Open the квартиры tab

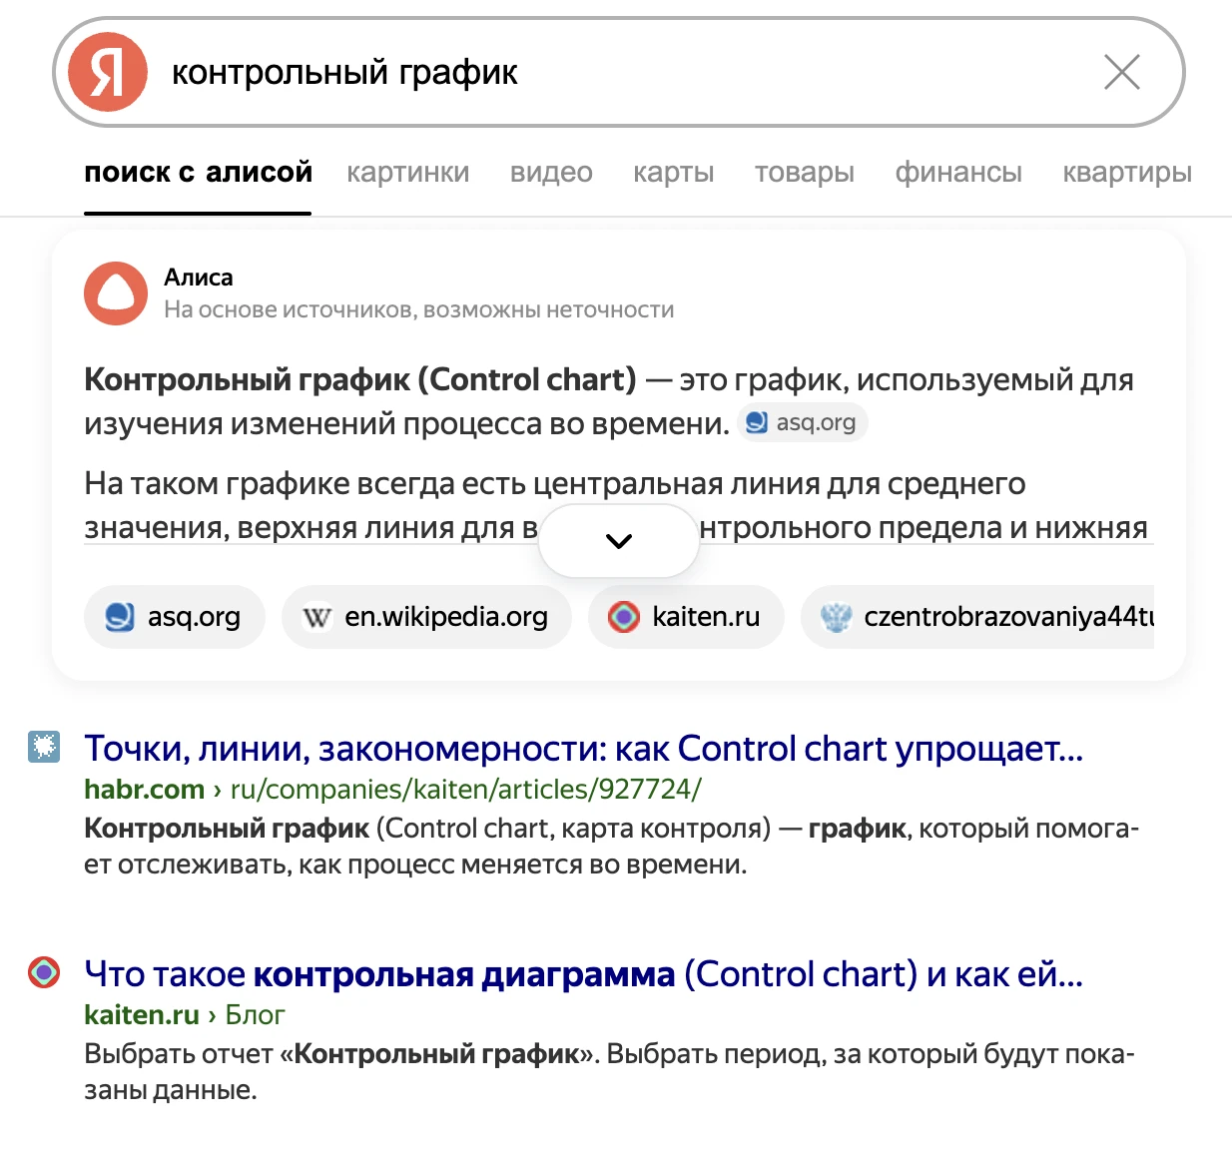pyautogui.click(x=1126, y=173)
